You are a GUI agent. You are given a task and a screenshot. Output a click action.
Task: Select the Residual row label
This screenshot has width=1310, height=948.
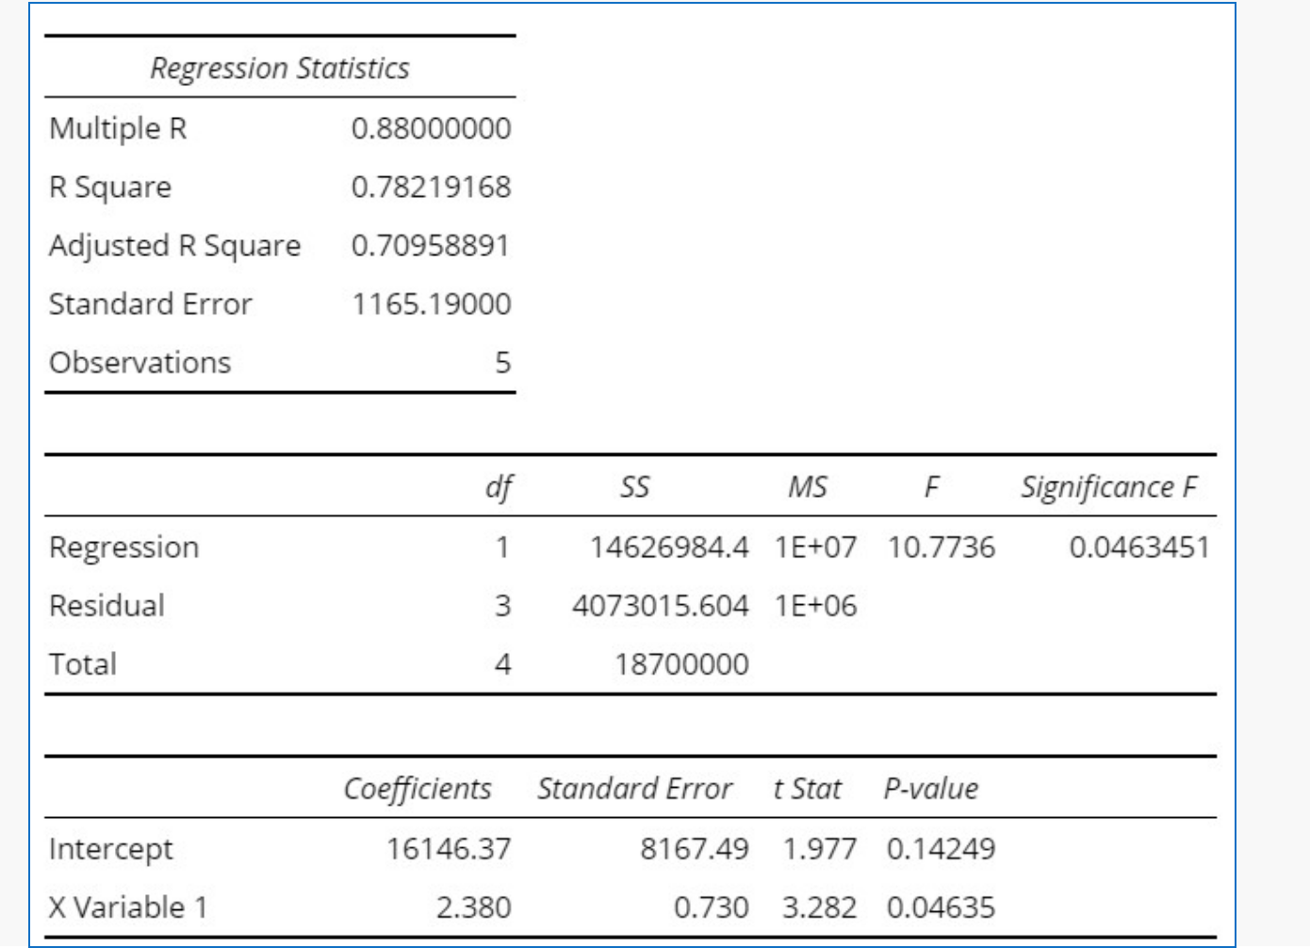pyautogui.click(x=106, y=605)
